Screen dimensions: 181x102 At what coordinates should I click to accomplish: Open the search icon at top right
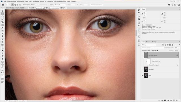[x=172, y=5]
